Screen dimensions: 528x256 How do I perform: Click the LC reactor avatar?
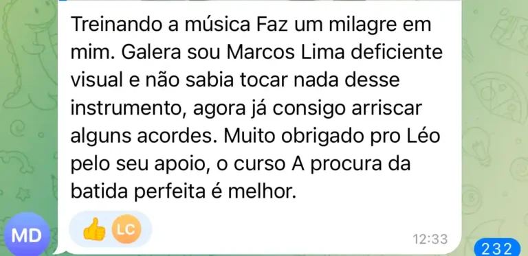[126, 229]
